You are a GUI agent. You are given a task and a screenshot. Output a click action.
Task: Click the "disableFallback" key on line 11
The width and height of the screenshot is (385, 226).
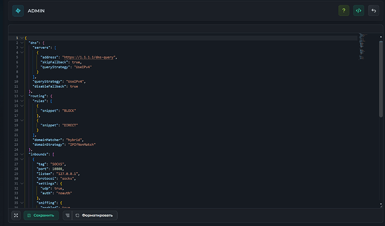click(49, 86)
